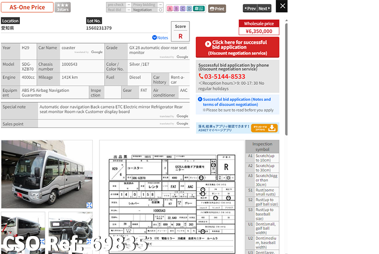Click the car name coaster
This screenshot has width=379, height=254.
[68, 48]
